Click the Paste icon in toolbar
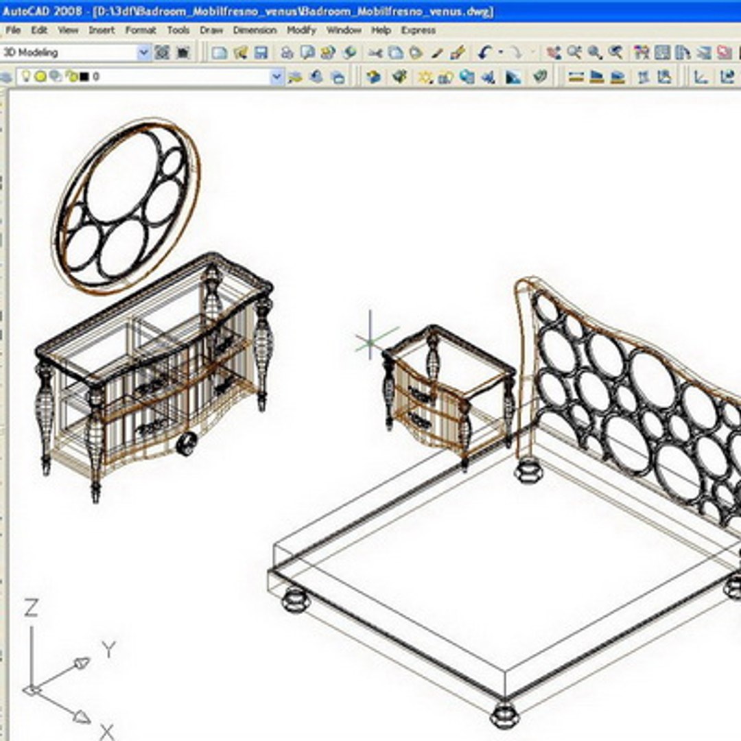The height and width of the screenshot is (741, 741). [x=416, y=52]
